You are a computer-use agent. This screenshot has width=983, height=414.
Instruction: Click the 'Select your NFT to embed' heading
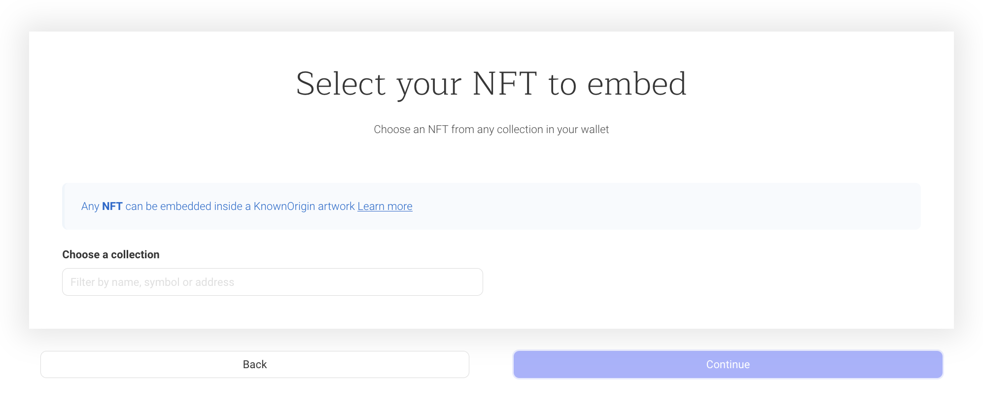tap(491, 84)
